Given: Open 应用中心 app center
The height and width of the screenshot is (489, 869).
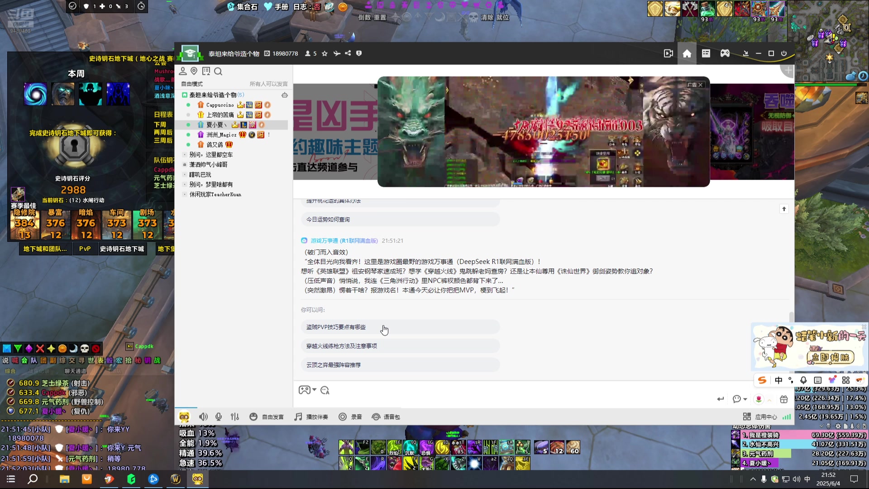Looking at the screenshot, I should [760, 417].
